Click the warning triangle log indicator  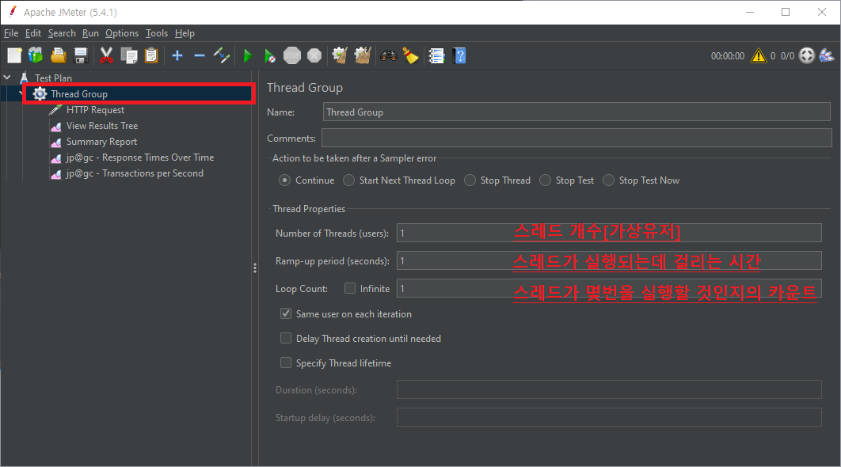point(759,55)
